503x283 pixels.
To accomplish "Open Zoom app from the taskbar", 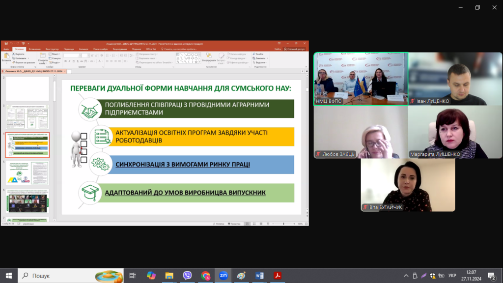I will (x=223, y=276).
